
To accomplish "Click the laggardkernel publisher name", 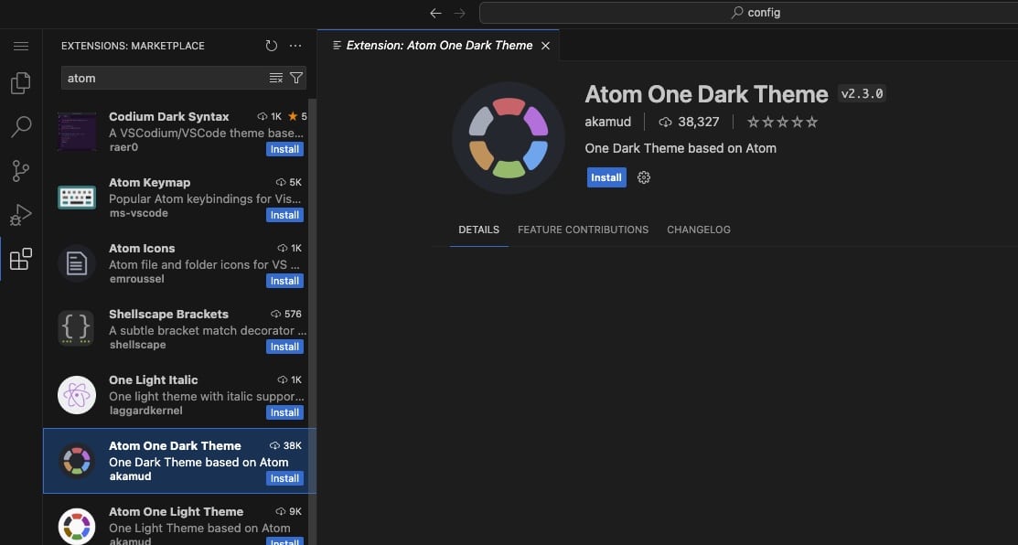I will (x=145, y=411).
